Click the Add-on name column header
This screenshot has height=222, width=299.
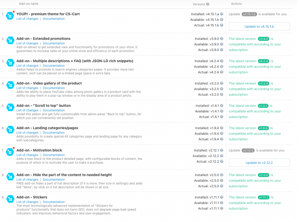[x=29, y=4]
